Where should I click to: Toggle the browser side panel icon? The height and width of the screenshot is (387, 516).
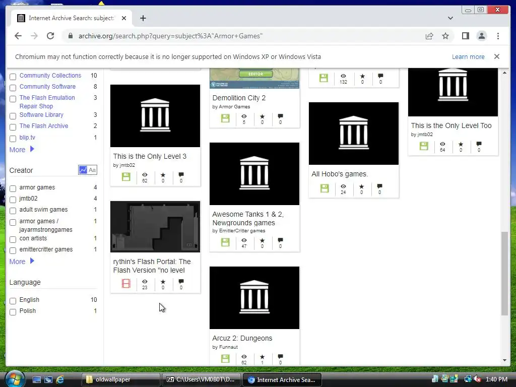click(465, 36)
